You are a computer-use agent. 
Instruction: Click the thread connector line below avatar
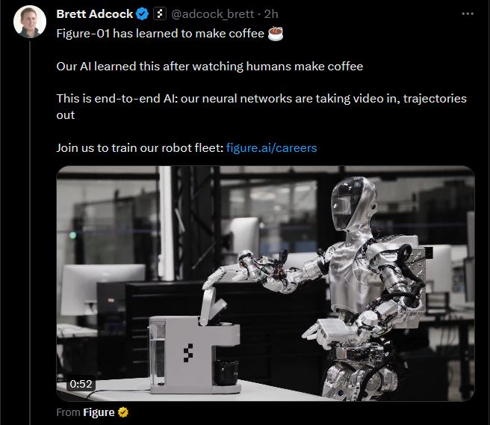coord(30,233)
